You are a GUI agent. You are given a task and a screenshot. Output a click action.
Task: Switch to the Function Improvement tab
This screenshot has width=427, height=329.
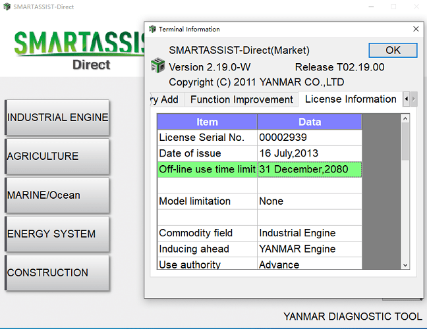(x=241, y=99)
